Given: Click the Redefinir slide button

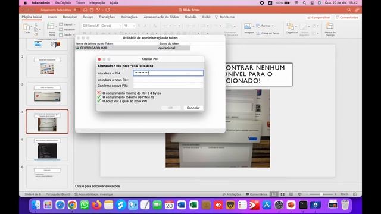Looking at the screenshot, I should (x=67, y=30).
